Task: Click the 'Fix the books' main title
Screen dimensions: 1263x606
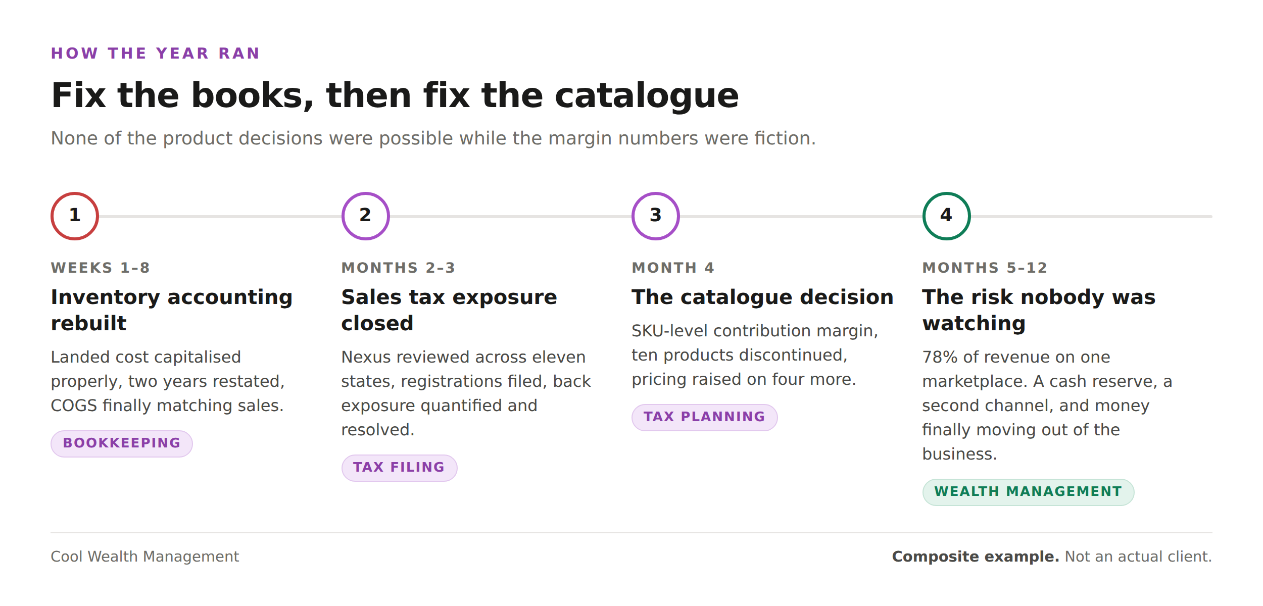Action: pos(395,95)
